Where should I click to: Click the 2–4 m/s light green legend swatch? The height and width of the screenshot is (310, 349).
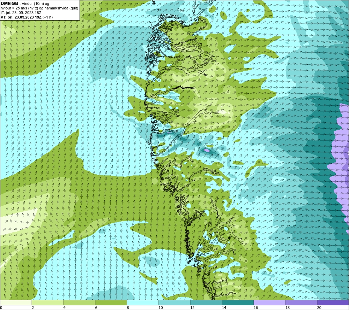click(x=47, y=302)
